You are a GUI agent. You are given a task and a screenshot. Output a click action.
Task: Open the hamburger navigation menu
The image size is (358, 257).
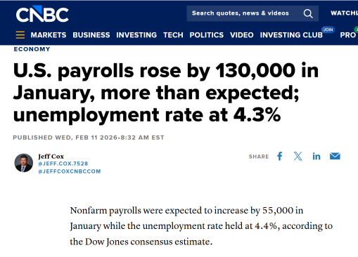click(x=20, y=35)
